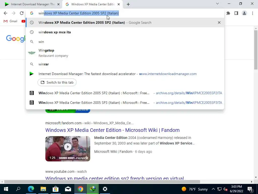
Task: Pick the 'winrar' search suggestion
Action: coord(125,64)
